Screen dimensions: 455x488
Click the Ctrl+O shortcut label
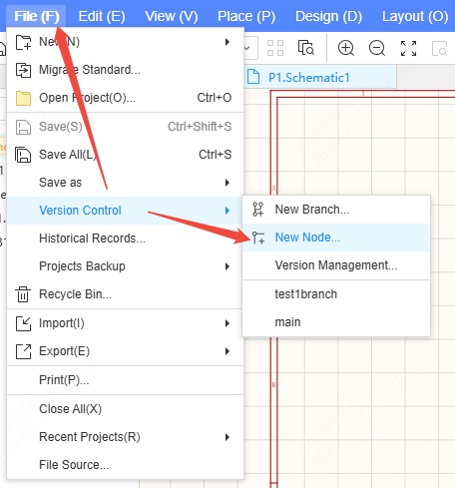215,98
